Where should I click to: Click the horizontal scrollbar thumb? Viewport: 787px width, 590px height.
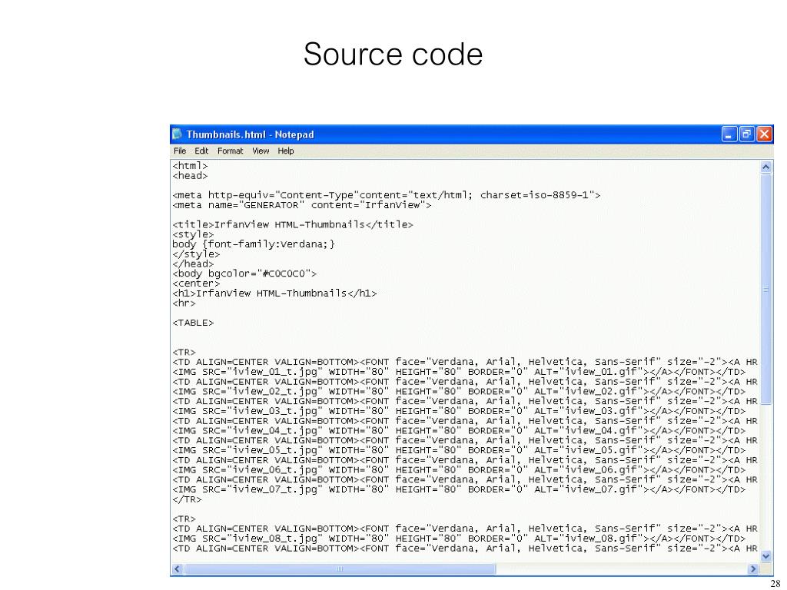pyautogui.click(x=340, y=569)
